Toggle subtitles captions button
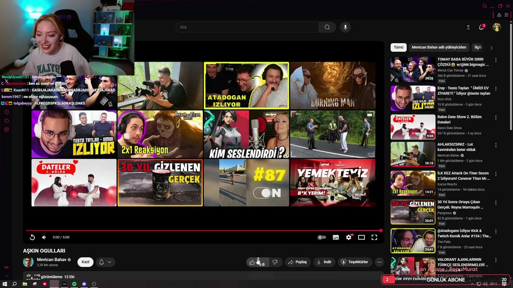This screenshot has width=513, height=288. pyautogui.click(x=336, y=237)
